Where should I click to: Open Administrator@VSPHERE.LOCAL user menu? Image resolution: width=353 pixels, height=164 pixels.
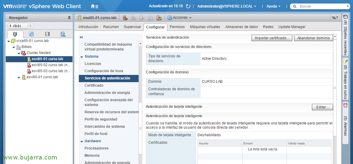click(x=227, y=6)
